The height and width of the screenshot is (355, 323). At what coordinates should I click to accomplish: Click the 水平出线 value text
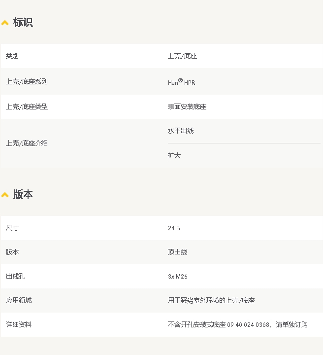181,131
